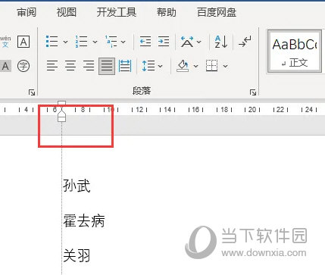Click the Asian layout icon
This screenshot has height=275, width=325.
(187, 42)
